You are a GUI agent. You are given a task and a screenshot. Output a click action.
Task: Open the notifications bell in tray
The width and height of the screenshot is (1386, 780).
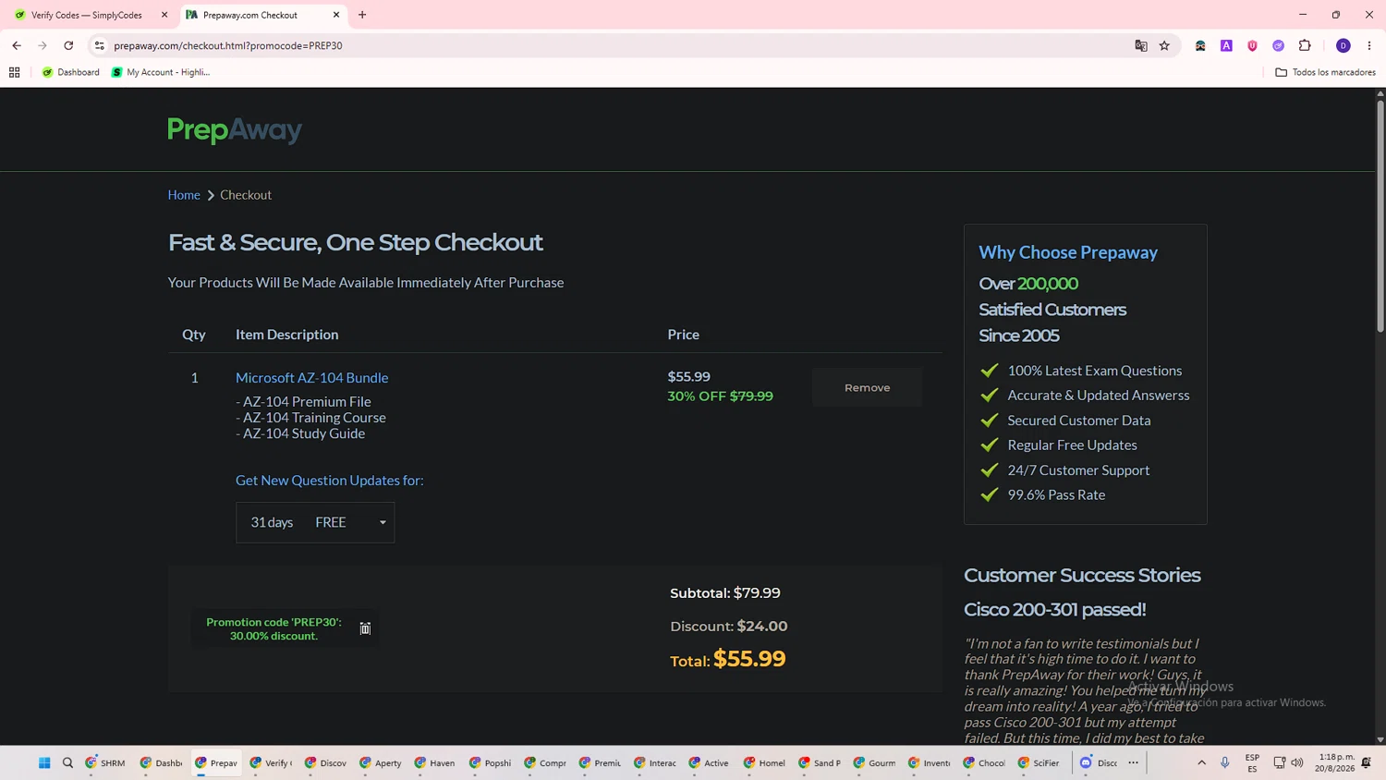[1367, 762]
